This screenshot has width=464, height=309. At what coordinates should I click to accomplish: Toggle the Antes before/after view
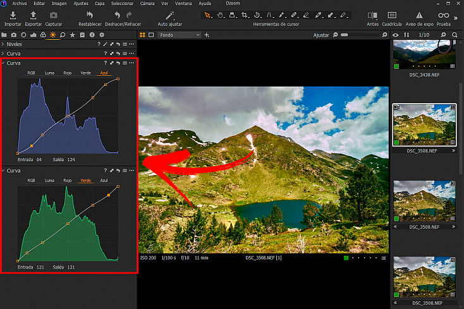pos(372,15)
